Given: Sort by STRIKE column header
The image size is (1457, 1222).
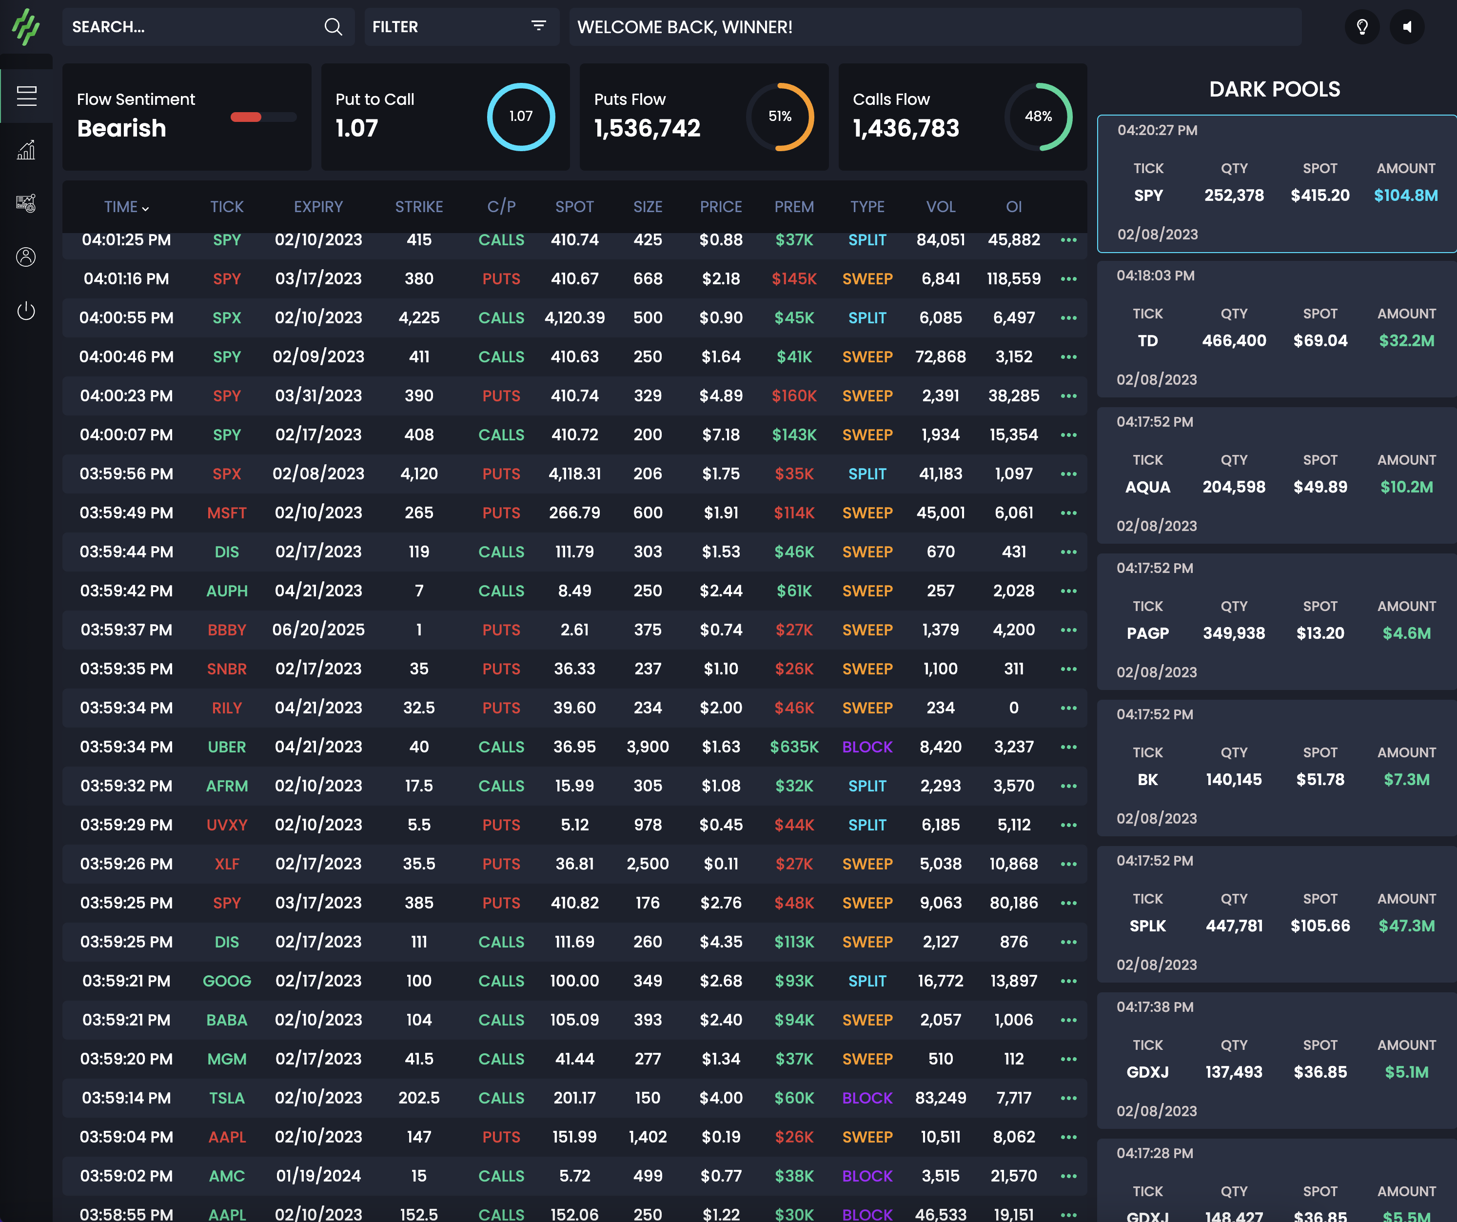Looking at the screenshot, I should tap(419, 207).
